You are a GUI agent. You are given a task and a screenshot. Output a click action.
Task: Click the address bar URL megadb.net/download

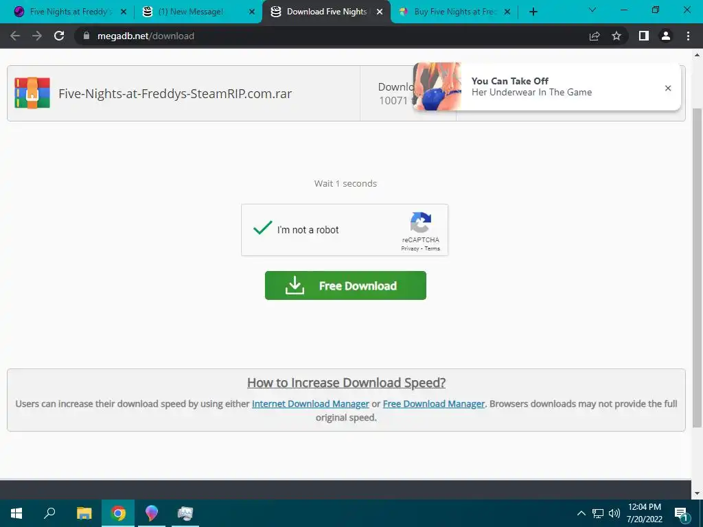coord(146,36)
